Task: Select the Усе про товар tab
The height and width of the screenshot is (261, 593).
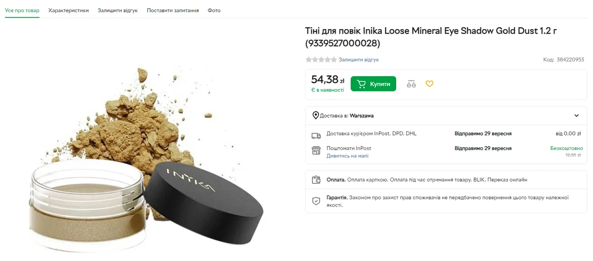Action: (22, 10)
